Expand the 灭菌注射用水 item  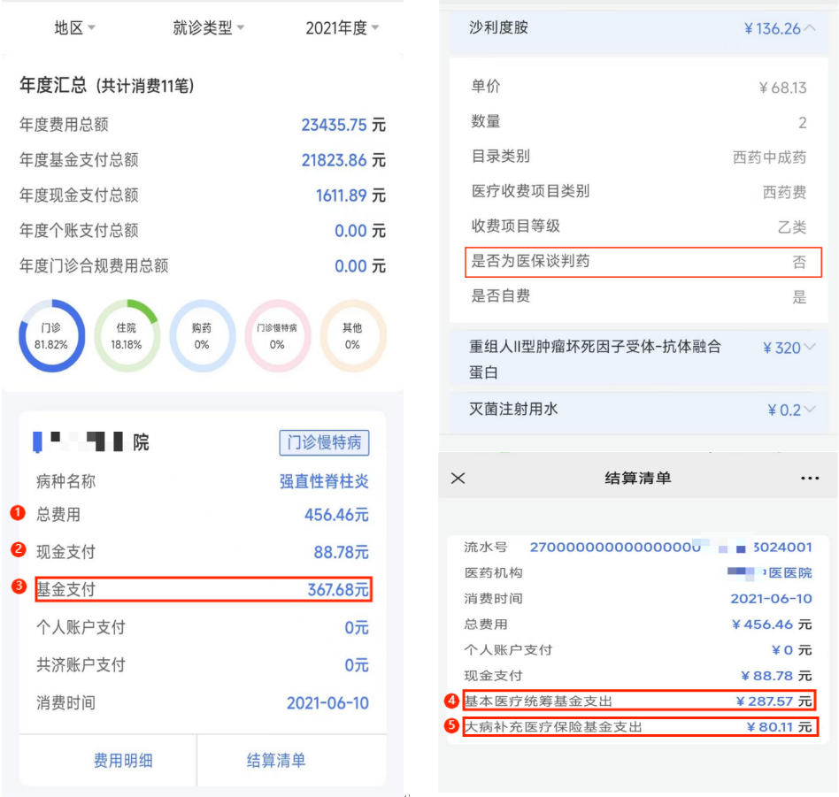(x=808, y=410)
